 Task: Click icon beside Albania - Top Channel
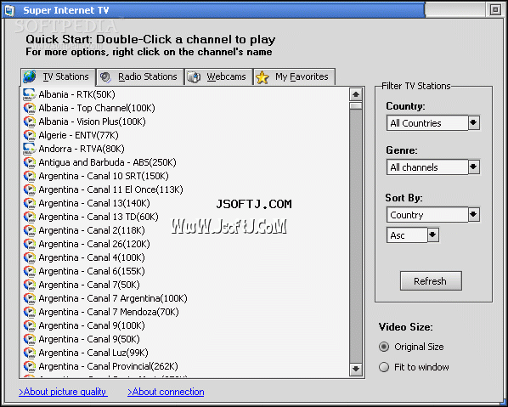click(x=30, y=108)
